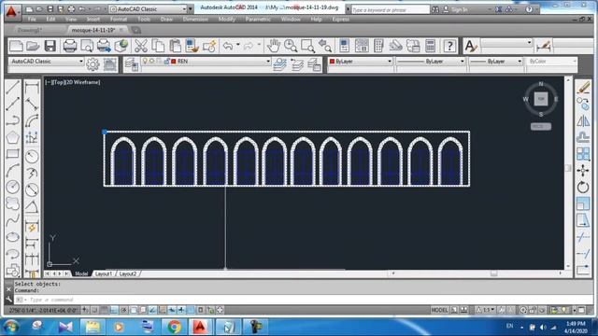The image size is (598, 336).
Task: Switch to the Layout1 tab
Action: point(104,273)
